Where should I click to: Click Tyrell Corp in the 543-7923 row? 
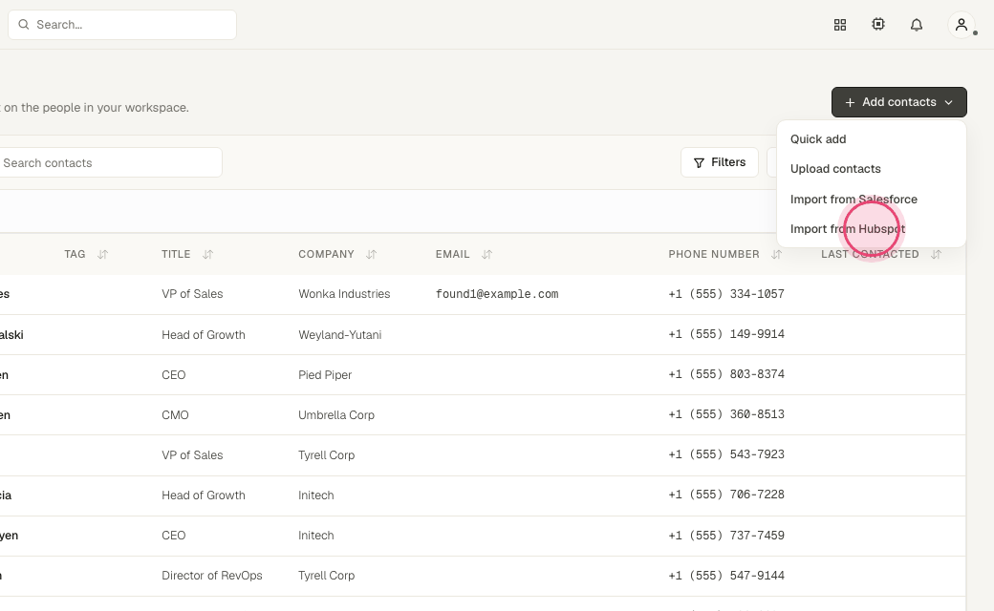click(326, 455)
